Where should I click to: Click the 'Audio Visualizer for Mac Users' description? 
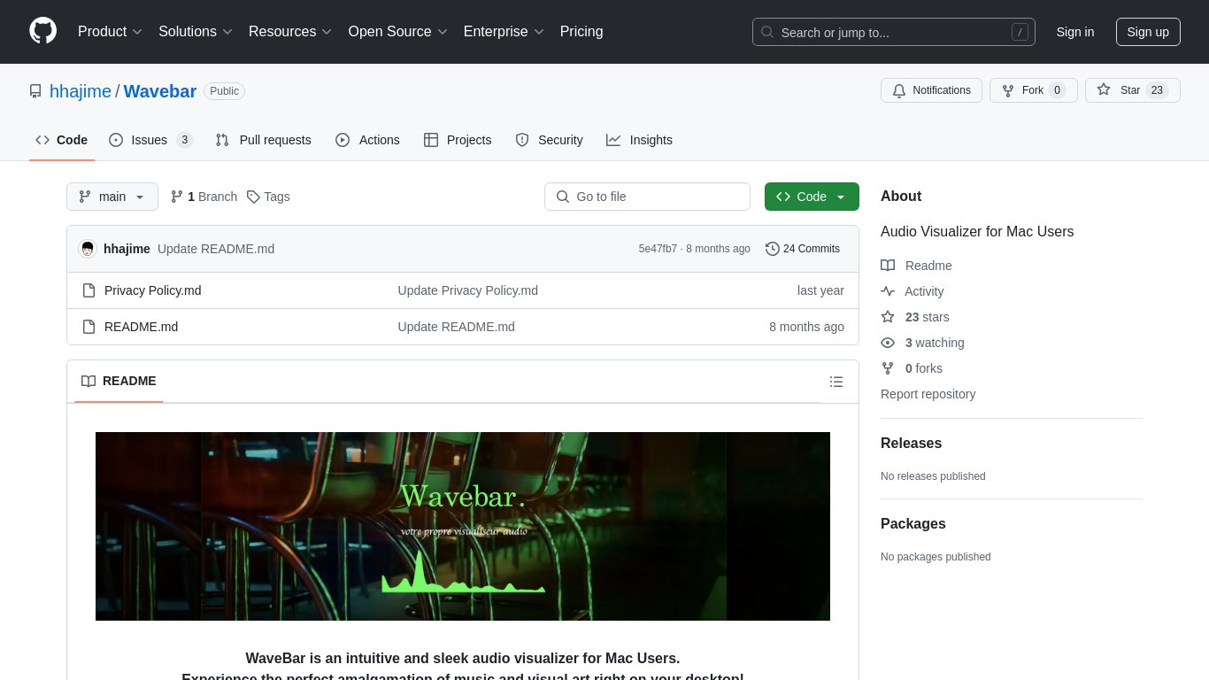[977, 232]
